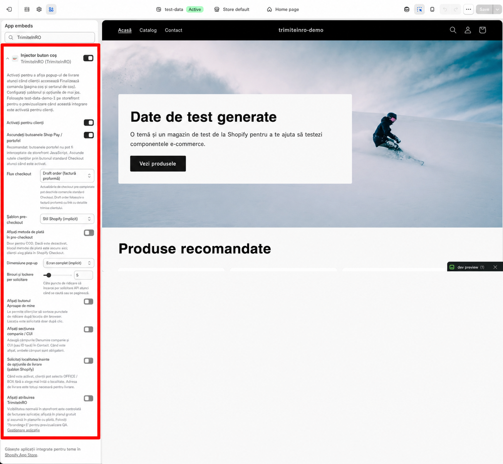The width and height of the screenshot is (503, 464).
Task: Open the Save button dropdown arrow
Action: click(x=497, y=9)
